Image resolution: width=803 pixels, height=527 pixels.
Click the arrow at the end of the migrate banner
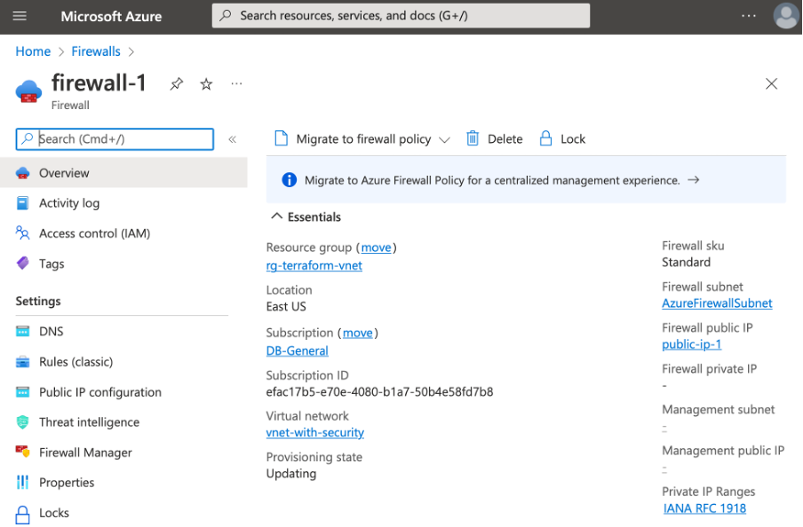click(694, 179)
